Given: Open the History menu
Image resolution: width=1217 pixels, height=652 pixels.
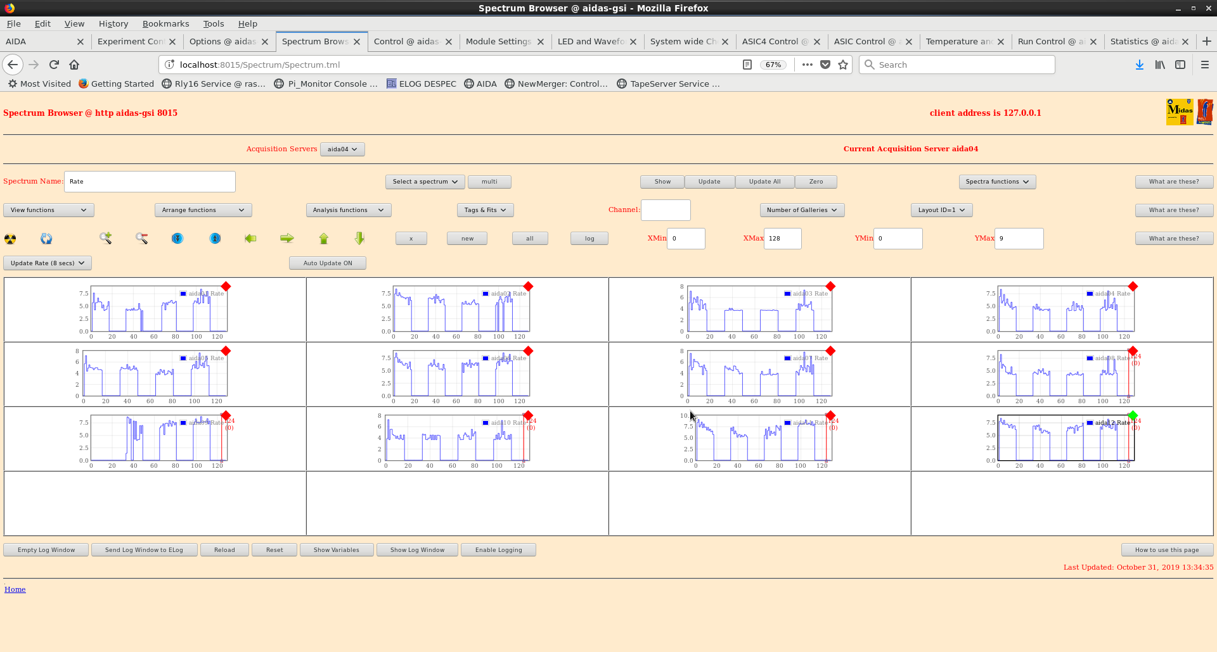Looking at the screenshot, I should pos(113,23).
